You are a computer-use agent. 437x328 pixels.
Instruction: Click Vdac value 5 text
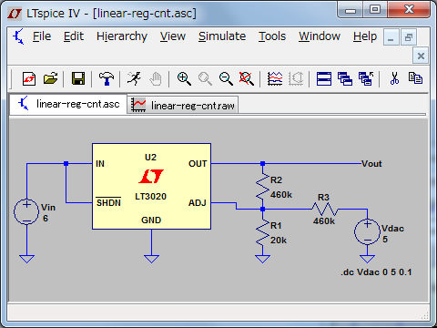tap(385, 240)
